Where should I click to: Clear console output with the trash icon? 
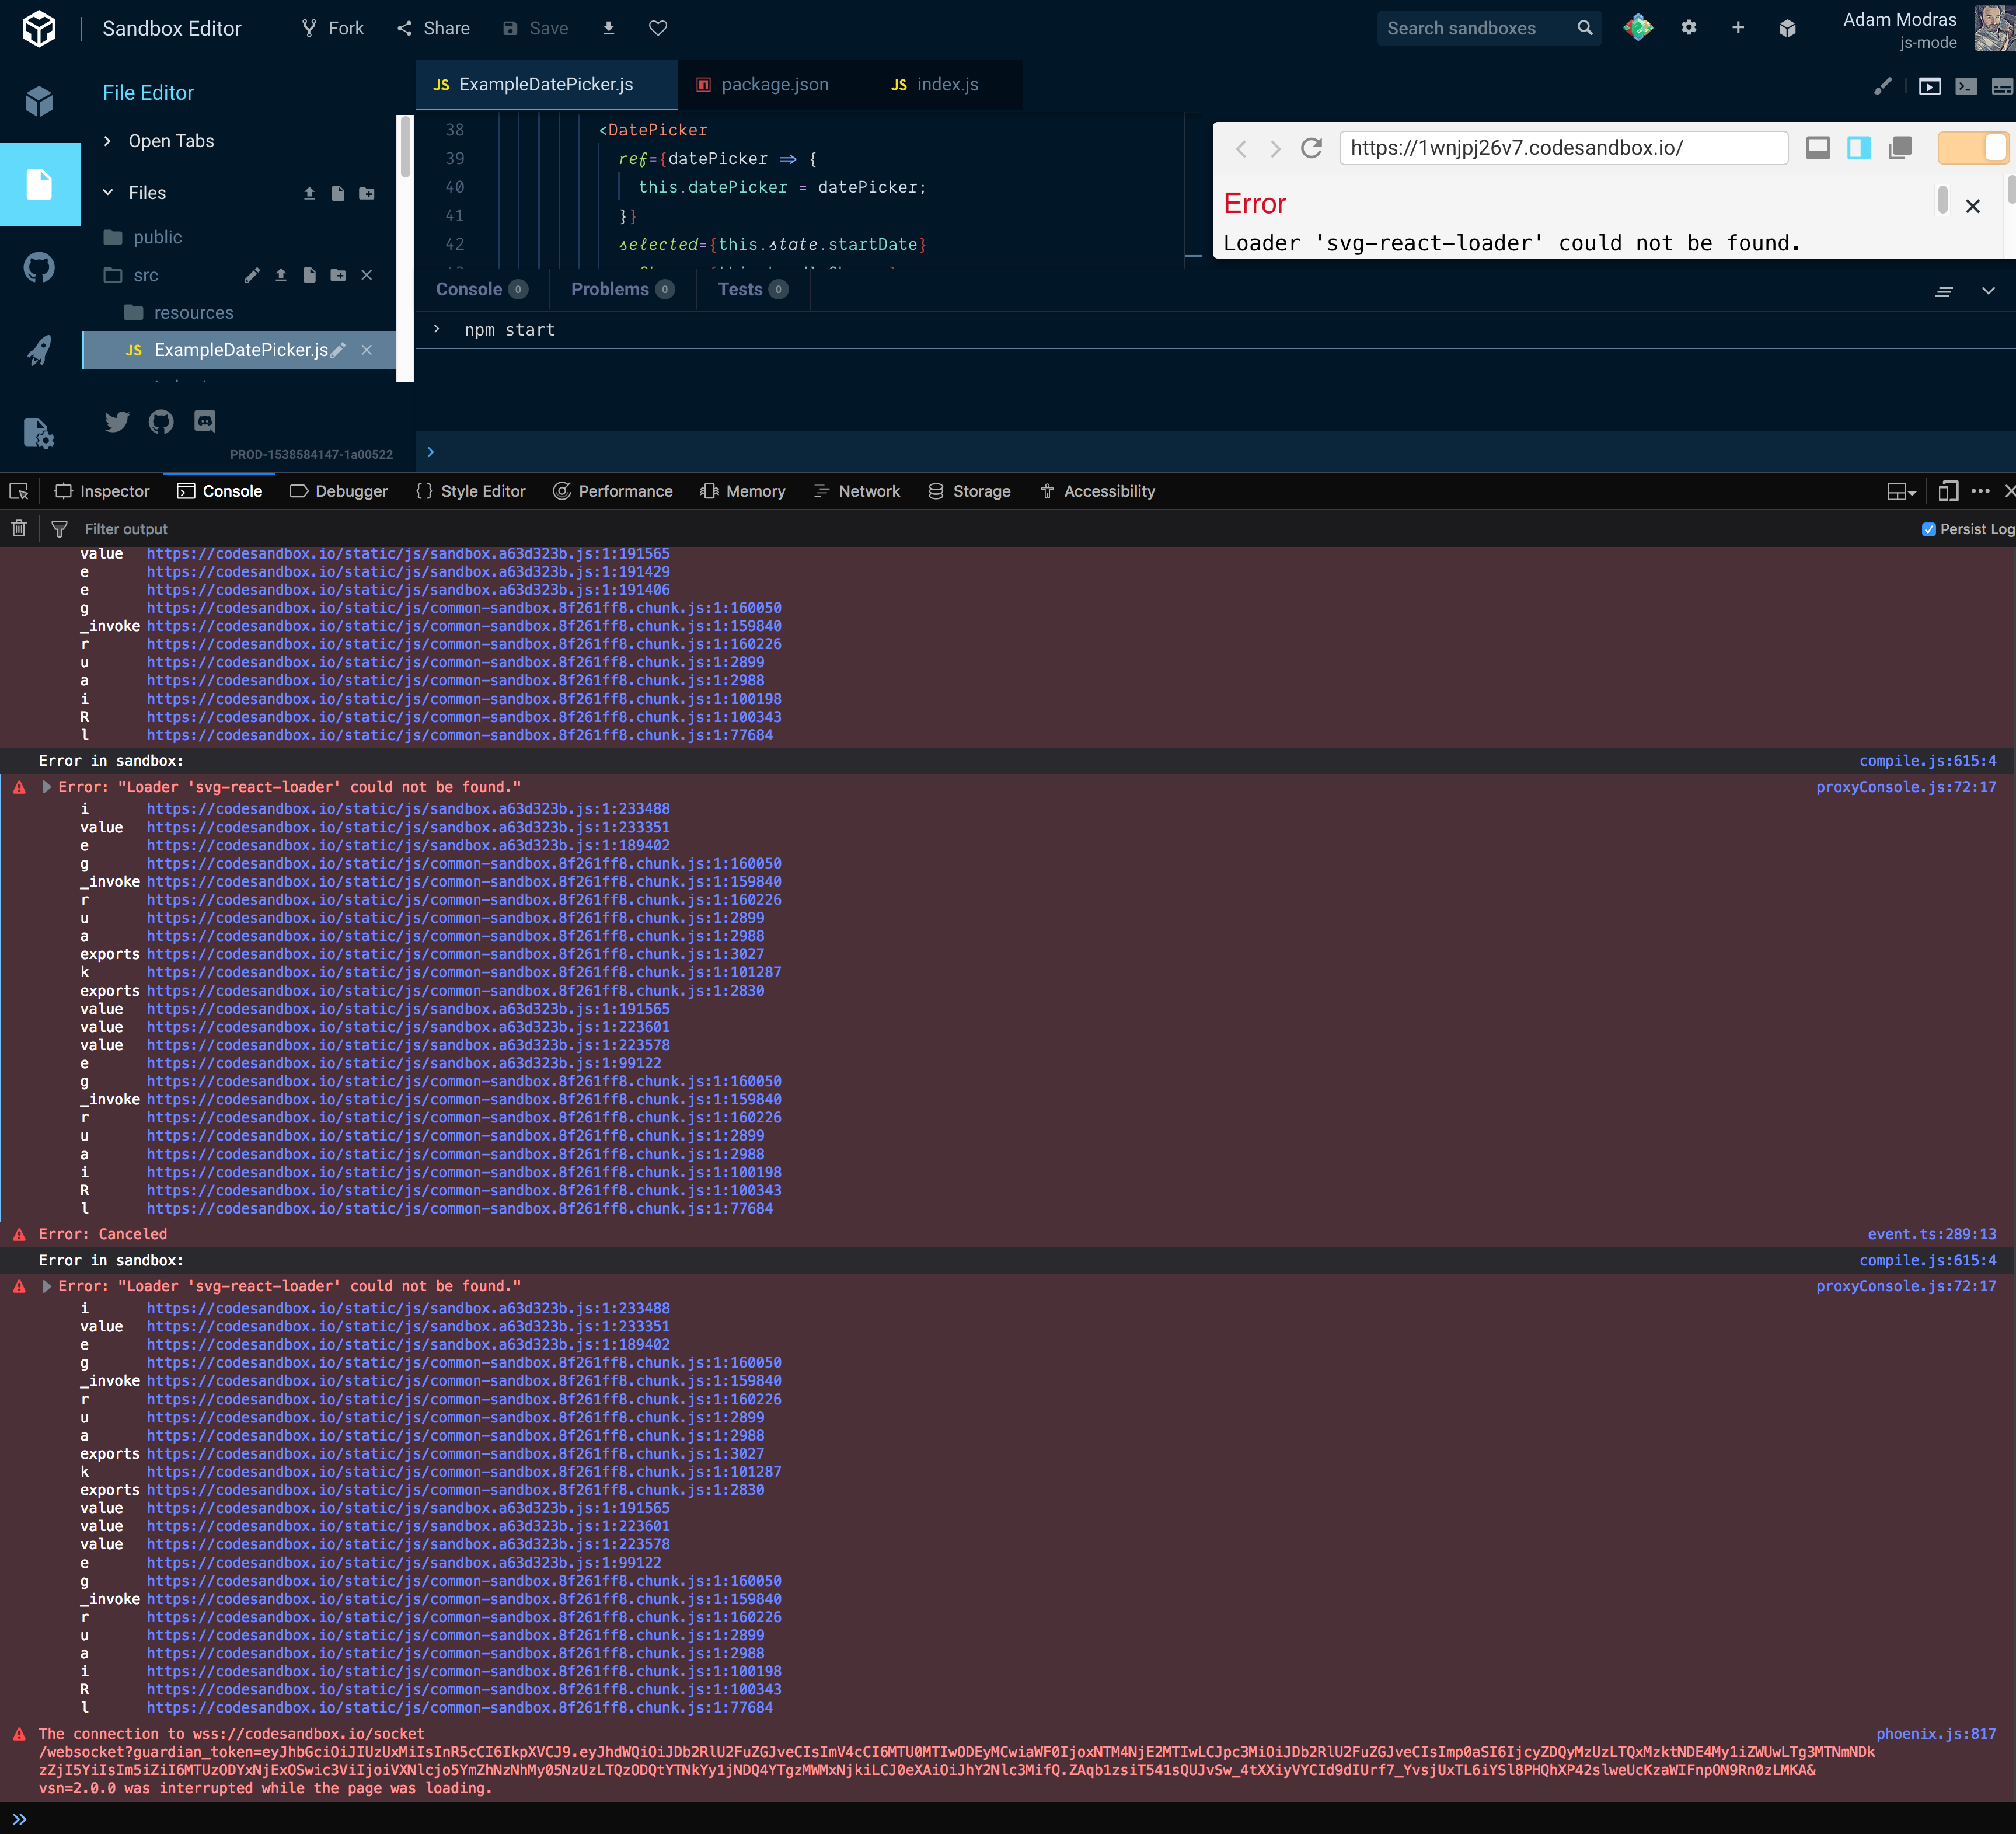pos(18,529)
